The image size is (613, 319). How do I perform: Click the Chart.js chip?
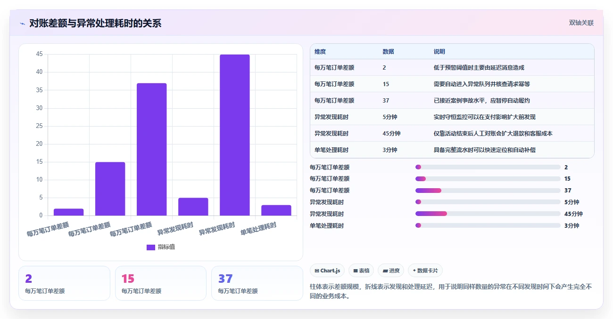point(327,271)
